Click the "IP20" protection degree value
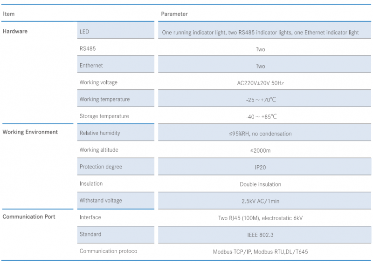 (x=260, y=167)
